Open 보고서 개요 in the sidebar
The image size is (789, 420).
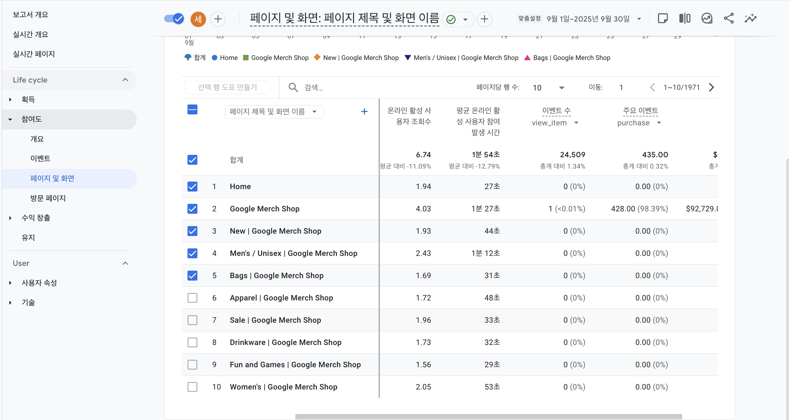pyautogui.click(x=31, y=15)
